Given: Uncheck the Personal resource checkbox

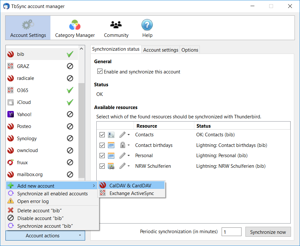Looking at the screenshot, I should pos(102,156).
